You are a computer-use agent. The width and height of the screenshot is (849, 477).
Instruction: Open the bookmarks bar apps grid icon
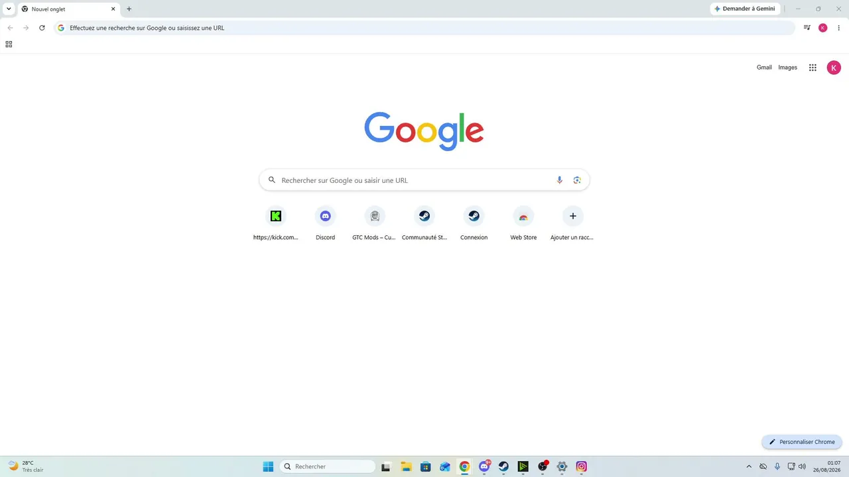pos(9,44)
